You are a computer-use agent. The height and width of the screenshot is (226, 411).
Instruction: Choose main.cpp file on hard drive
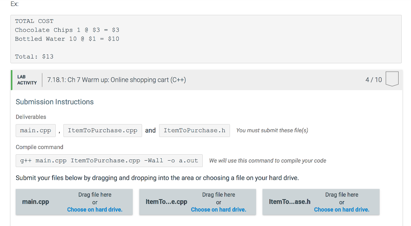tap(95, 210)
